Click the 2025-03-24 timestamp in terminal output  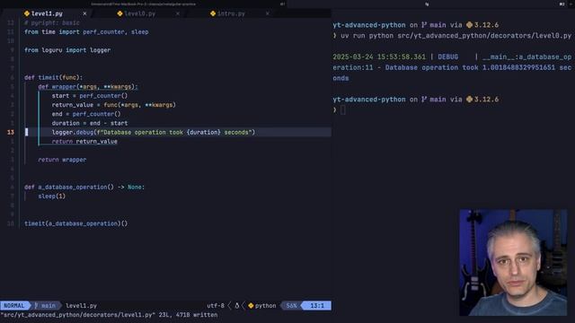click(379, 57)
